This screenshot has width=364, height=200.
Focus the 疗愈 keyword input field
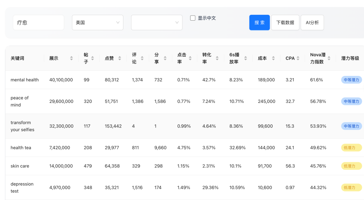pos(38,23)
